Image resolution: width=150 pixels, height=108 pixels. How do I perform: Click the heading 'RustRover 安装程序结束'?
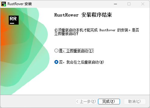83,15
